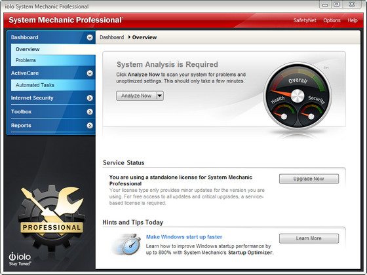The width and height of the screenshot is (367, 275).
Task: Click the stopwatch icon beside startup tip
Action: [128, 244]
